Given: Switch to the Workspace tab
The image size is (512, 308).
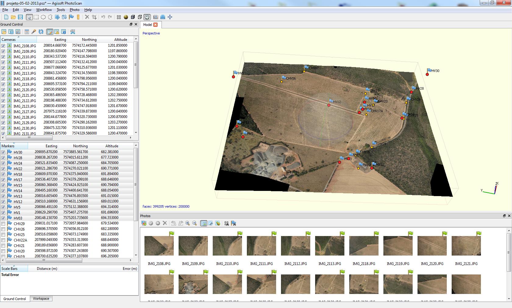Looking at the screenshot, I should (x=41, y=299).
